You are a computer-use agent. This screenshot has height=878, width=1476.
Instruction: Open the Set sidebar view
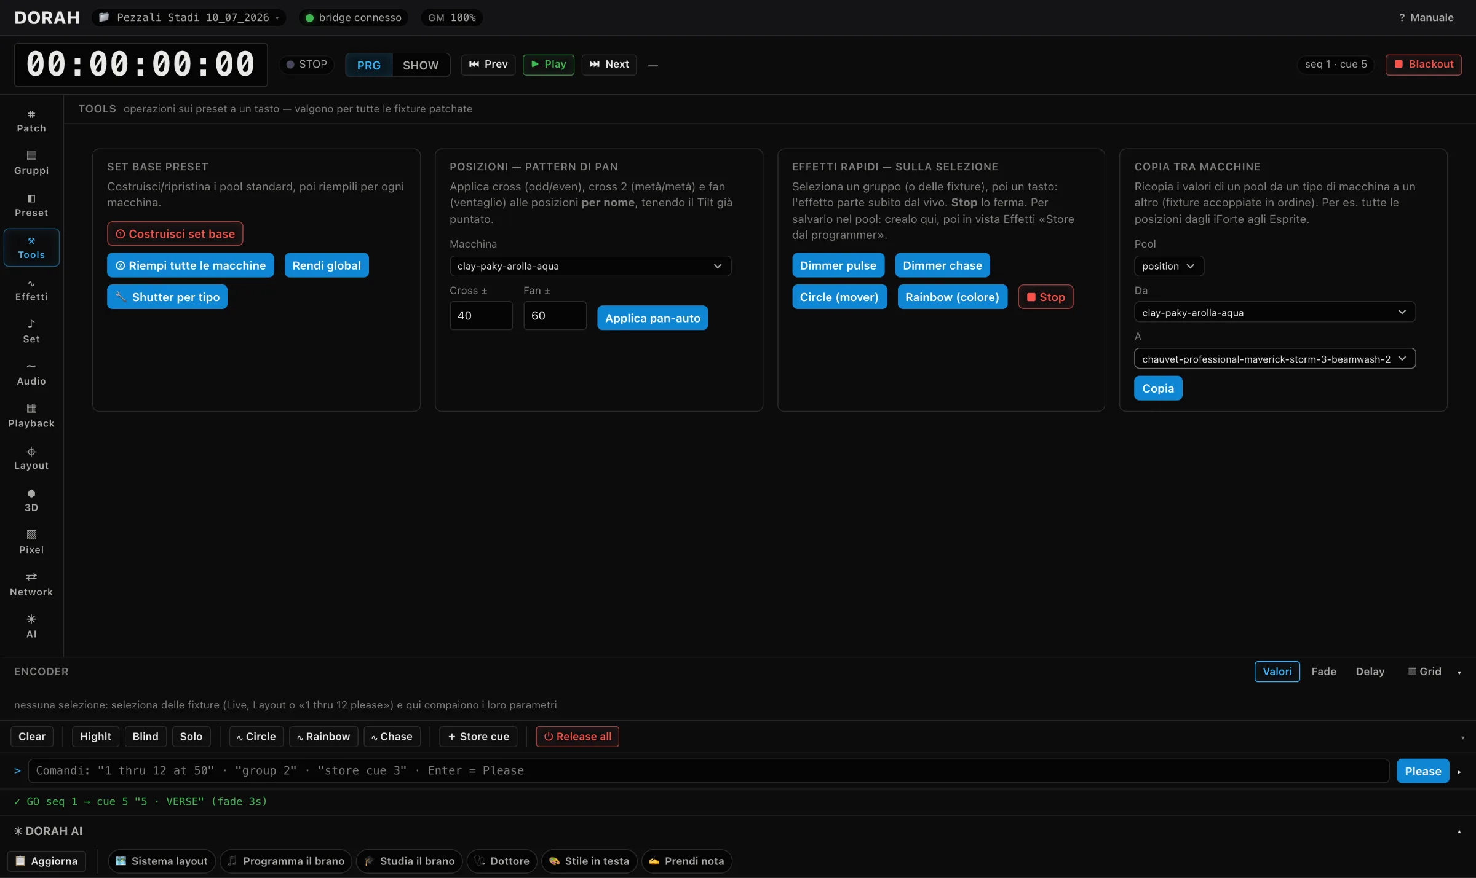pos(31,332)
